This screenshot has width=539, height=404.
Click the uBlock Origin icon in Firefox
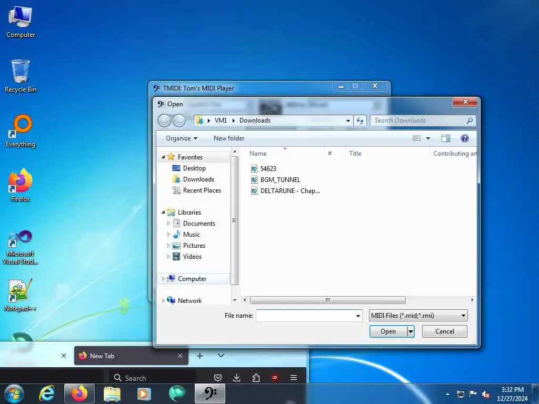point(275,378)
